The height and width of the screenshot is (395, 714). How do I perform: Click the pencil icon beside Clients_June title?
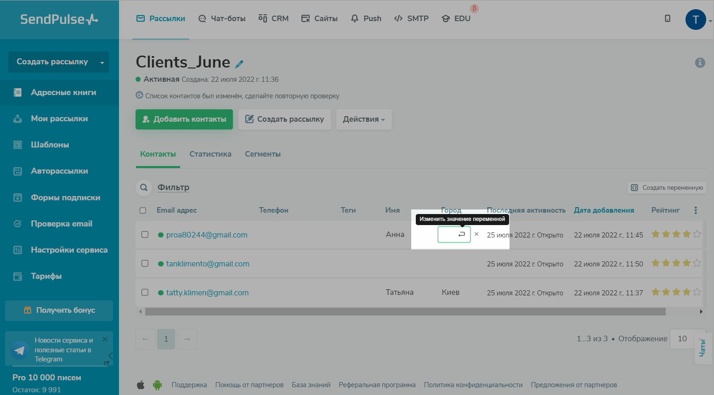pyautogui.click(x=239, y=64)
